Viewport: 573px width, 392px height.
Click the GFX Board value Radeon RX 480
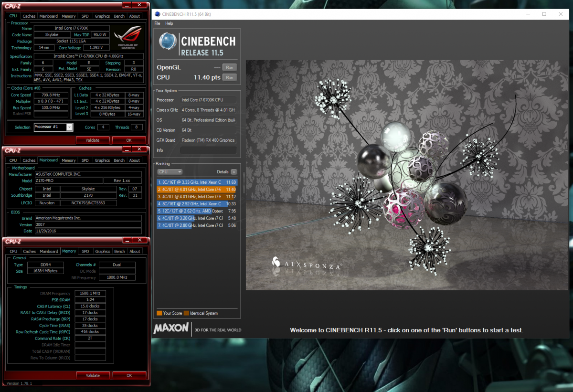pos(208,140)
